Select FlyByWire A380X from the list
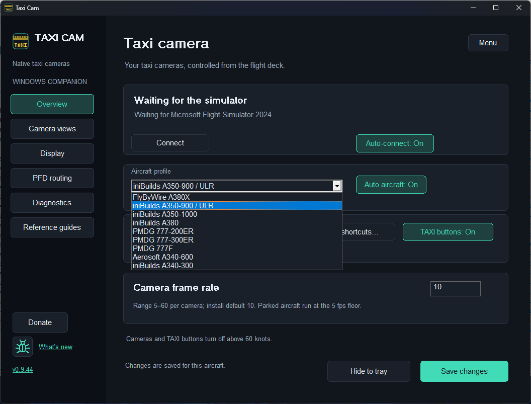 (236, 197)
